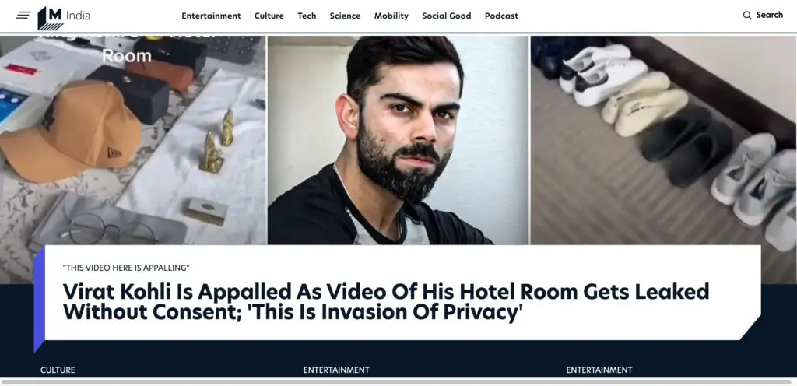The image size is (797, 386).
Task: Go to the Podcast page
Action: point(501,16)
